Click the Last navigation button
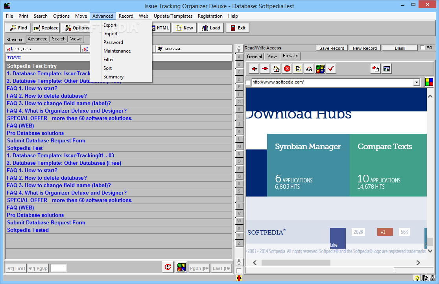 pos(221,268)
